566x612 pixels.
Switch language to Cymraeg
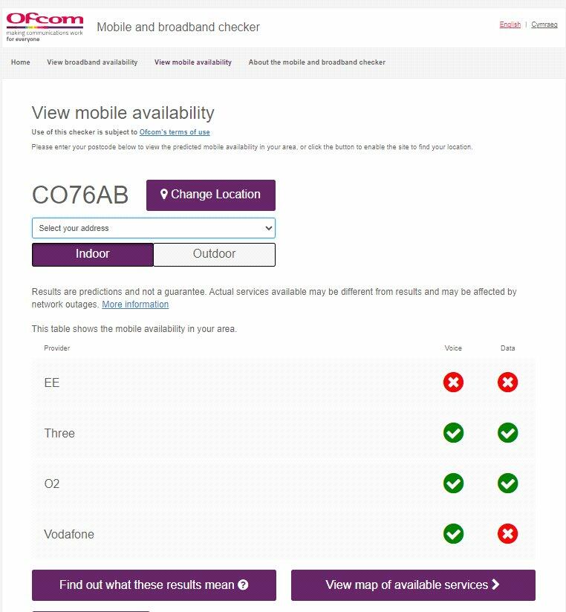[x=544, y=25]
